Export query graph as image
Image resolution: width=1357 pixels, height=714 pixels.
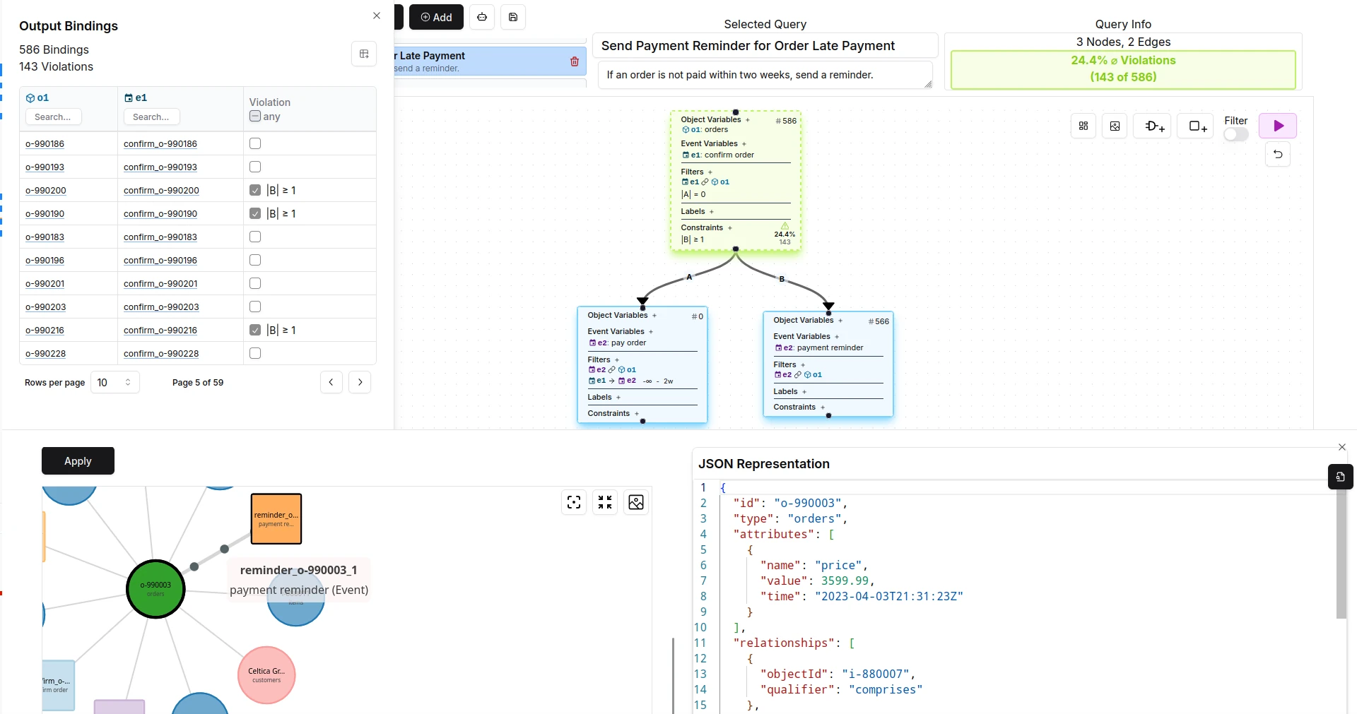tap(1115, 126)
